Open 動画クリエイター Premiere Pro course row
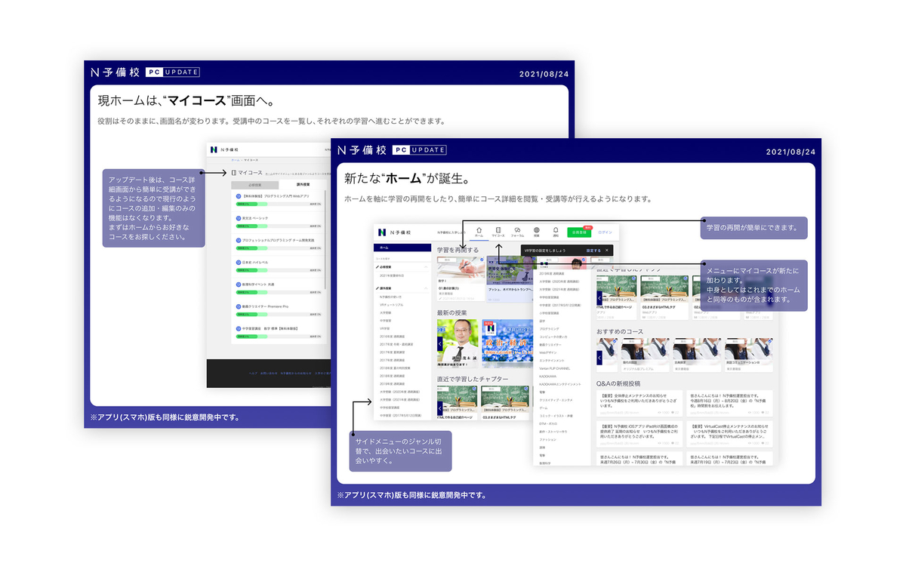 coord(278,310)
